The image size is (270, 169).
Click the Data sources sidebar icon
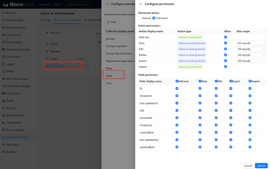tap(4, 35)
